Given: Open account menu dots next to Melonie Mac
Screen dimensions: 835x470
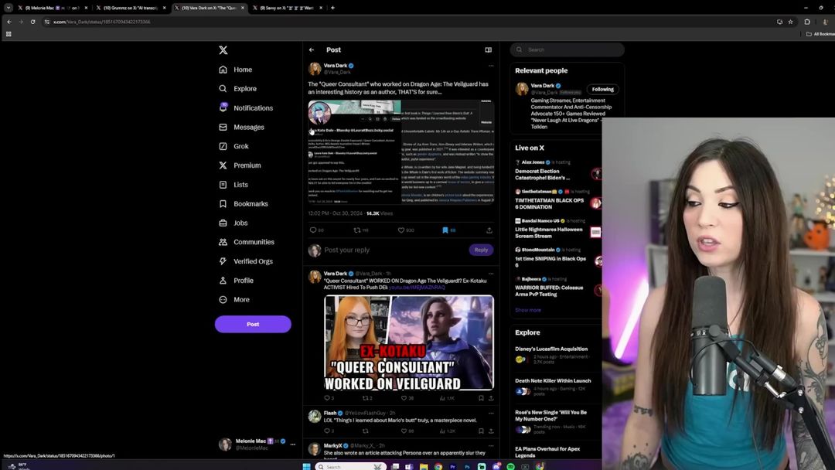Looking at the screenshot, I should click(x=292, y=444).
